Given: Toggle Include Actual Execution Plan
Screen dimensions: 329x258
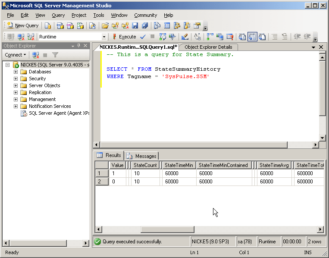Looking at the screenshot, I should [x=210, y=37].
